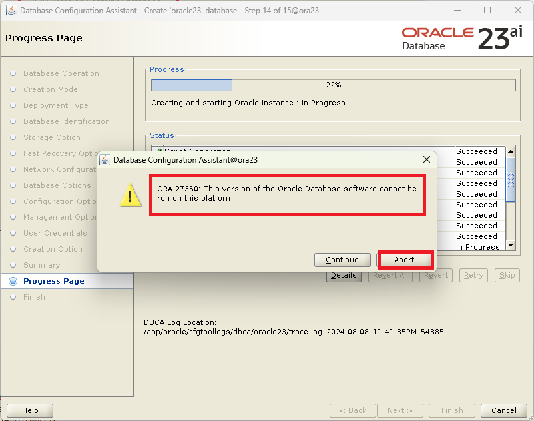Select the Storage Option step

coord(52,137)
